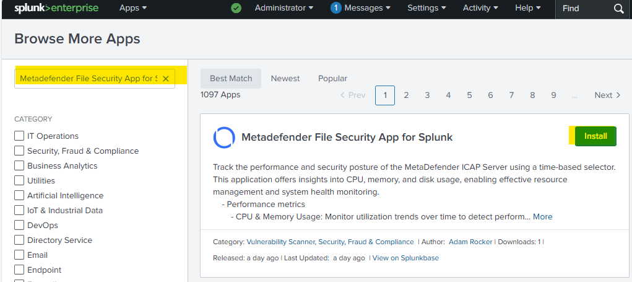The height and width of the screenshot is (282, 632).
Task: Go to results page 5
Action: pyautogui.click(x=470, y=95)
